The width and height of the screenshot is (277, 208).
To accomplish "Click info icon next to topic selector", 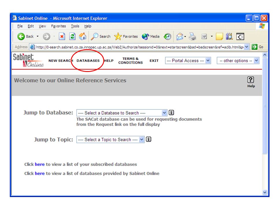I will (x=149, y=139).
